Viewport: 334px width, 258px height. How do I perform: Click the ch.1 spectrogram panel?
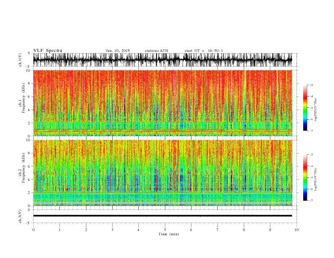pyautogui.click(x=162, y=103)
